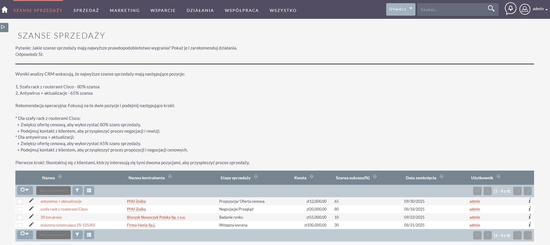Sort by Szansa sukcesu(%) column arrows
Viewport: 550px width, 245px height.
click(x=375, y=177)
